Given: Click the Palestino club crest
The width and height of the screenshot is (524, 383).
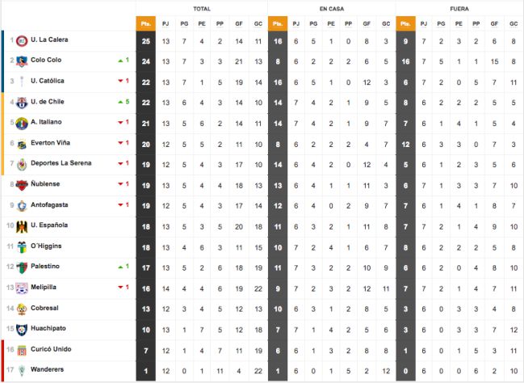Looking at the screenshot, I should pos(21,267).
